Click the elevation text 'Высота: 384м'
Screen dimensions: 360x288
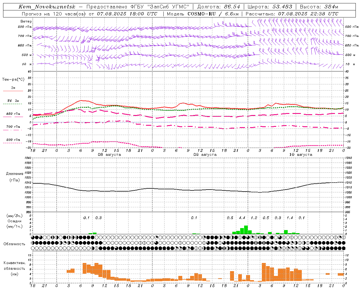pyautogui.click(x=319, y=7)
